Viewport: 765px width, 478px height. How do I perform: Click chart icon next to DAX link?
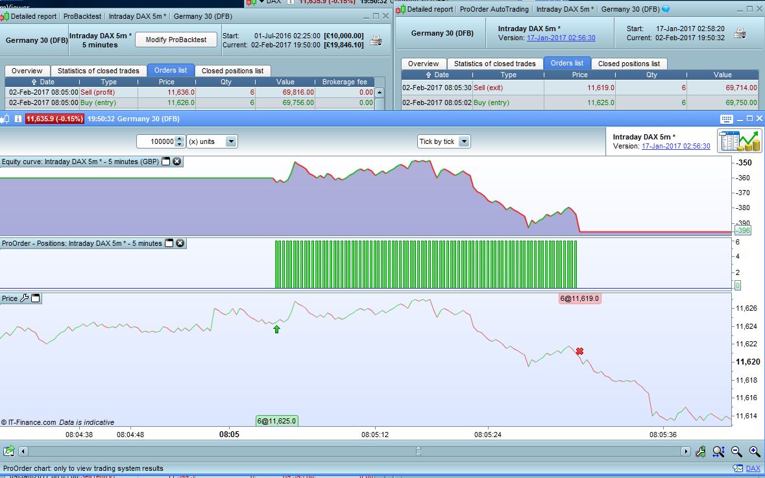[738, 469]
